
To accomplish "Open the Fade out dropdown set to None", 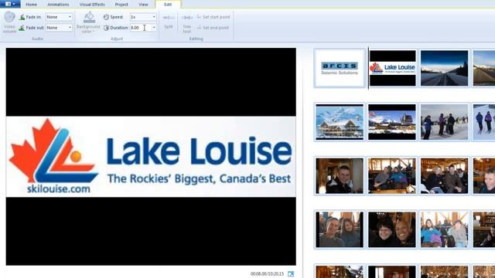I will (59, 28).
